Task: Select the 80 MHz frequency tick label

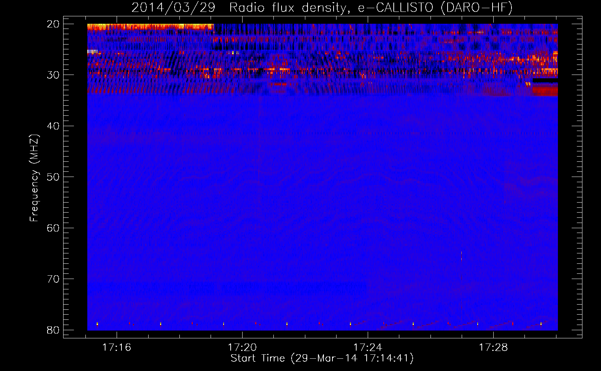Action: coord(53,330)
